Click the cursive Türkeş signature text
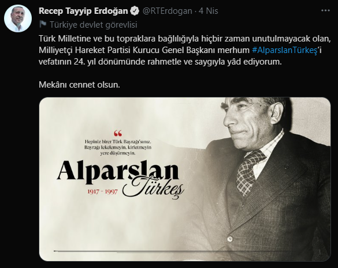The image size is (338, 268). tap(153, 188)
